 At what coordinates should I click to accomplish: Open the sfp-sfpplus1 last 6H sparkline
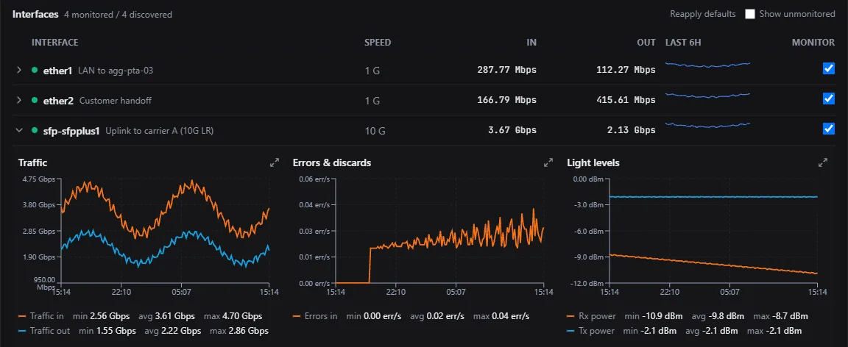coord(707,124)
